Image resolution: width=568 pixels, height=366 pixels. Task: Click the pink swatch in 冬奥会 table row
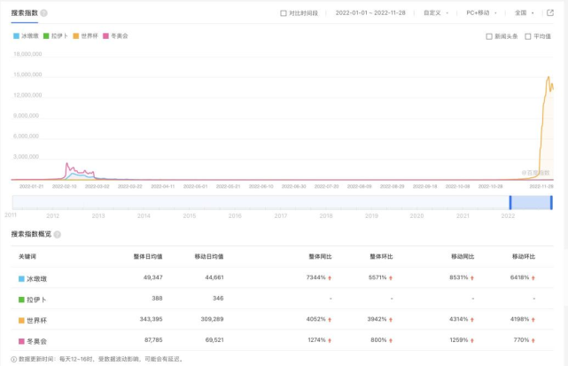coord(21,341)
